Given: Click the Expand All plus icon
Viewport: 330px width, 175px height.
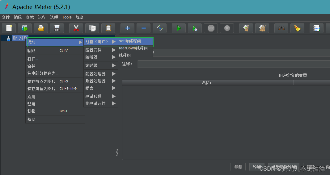Looking at the screenshot, I should [127, 28].
